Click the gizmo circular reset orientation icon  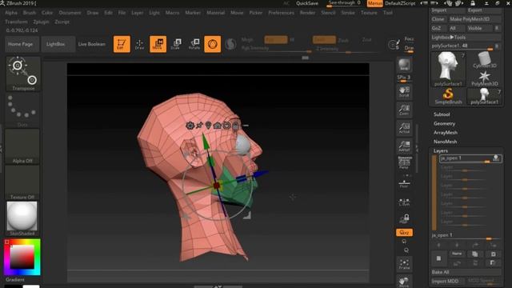226,126
